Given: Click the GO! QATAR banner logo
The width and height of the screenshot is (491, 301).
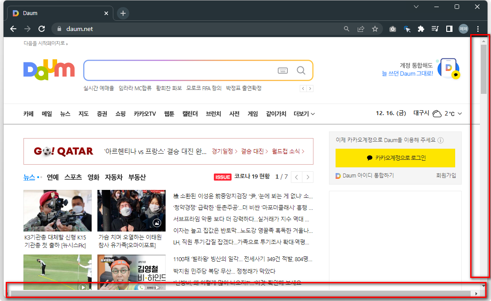Looking at the screenshot, I should pyautogui.click(x=64, y=151).
